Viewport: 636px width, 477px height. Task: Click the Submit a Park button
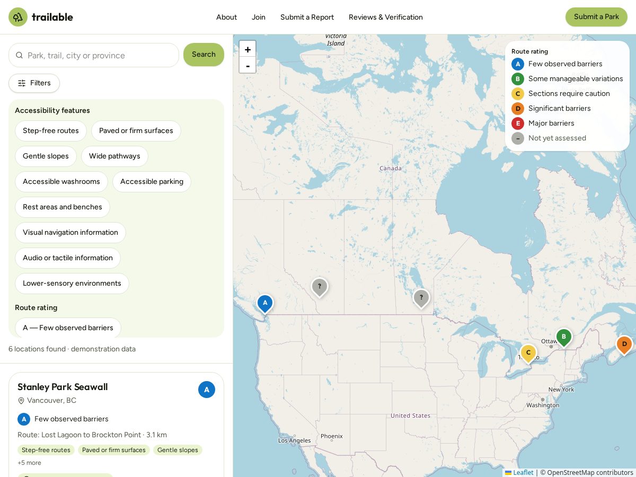click(596, 17)
